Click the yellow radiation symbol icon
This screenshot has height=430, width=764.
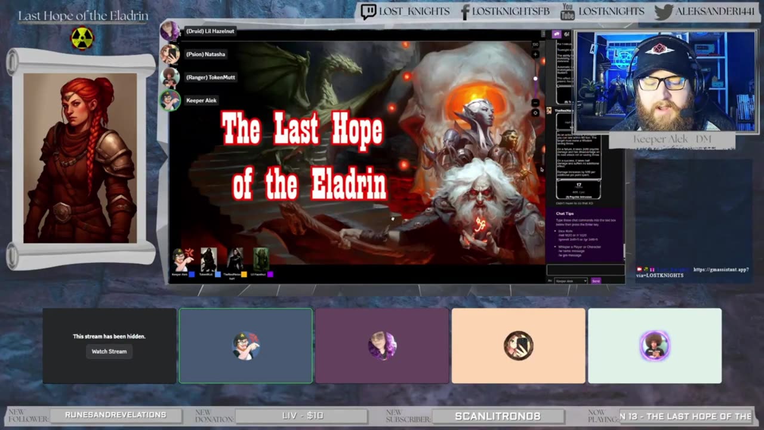[82, 38]
